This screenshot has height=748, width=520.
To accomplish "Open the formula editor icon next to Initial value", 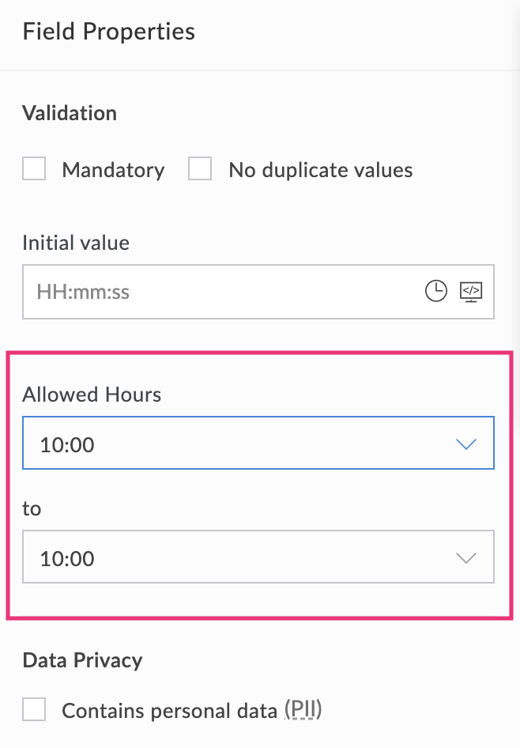I will (471, 291).
